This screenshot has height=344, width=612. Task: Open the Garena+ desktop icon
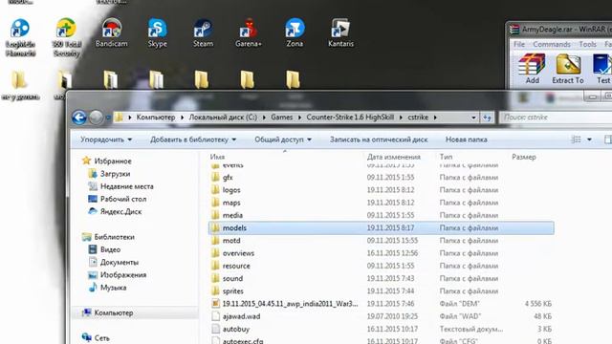[249, 33]
